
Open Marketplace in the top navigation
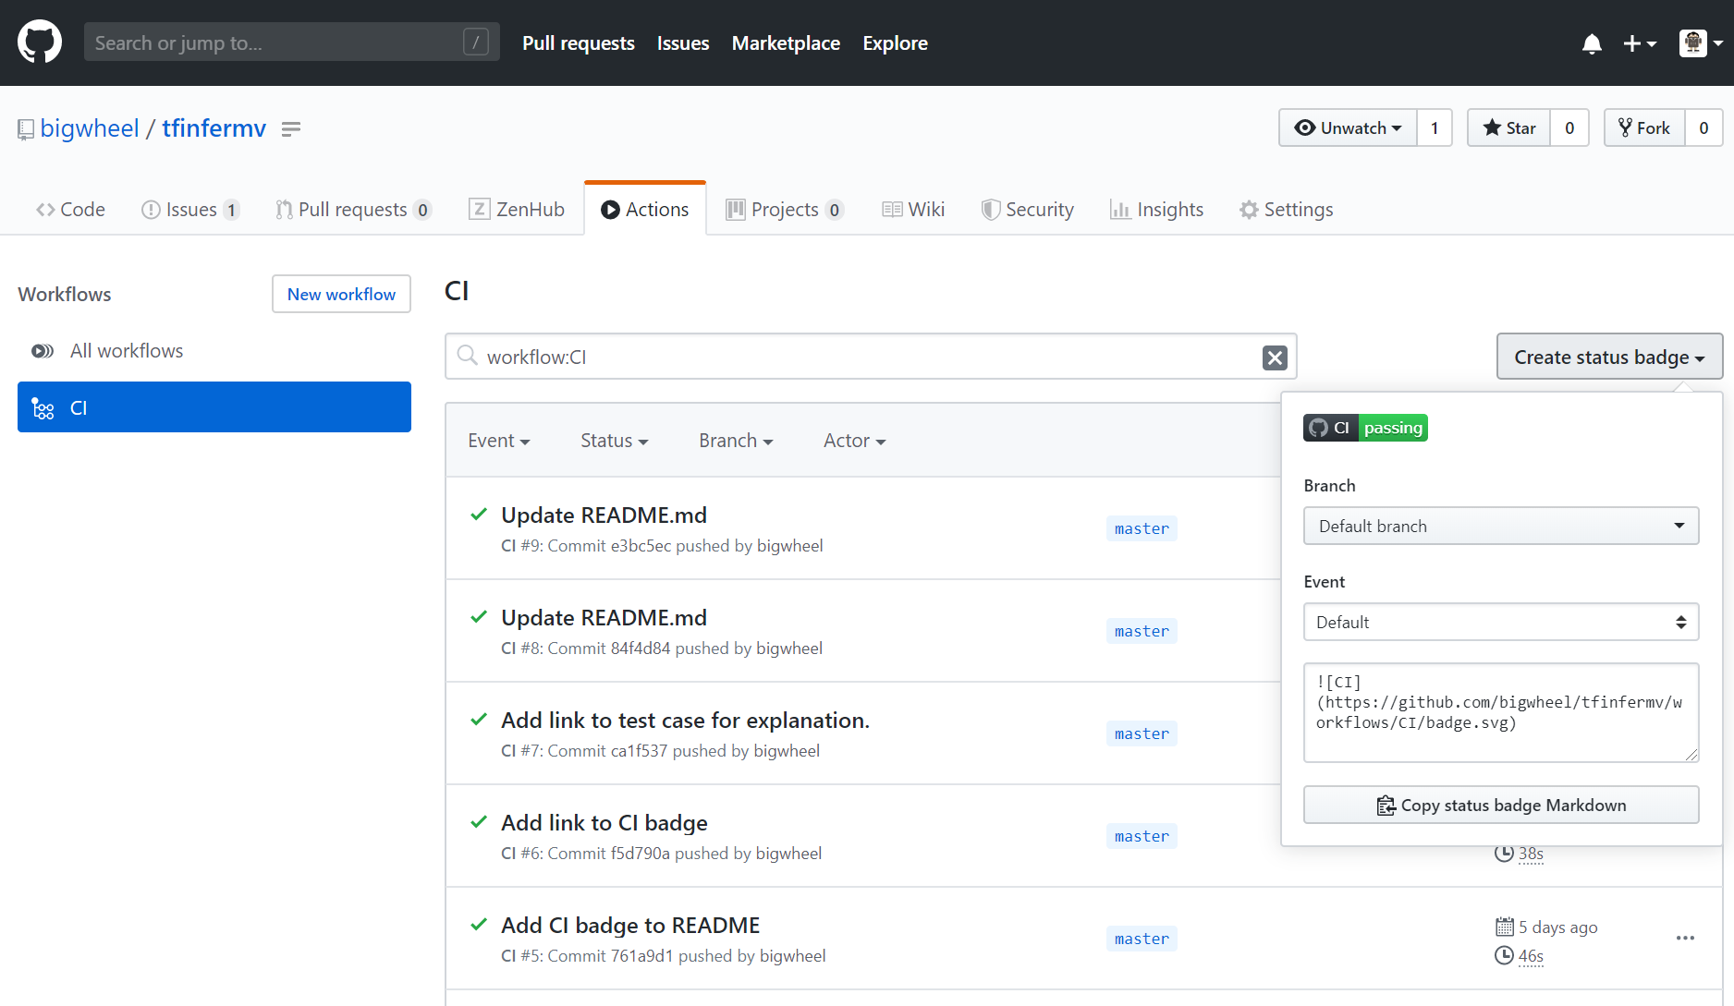pos(786,43)
